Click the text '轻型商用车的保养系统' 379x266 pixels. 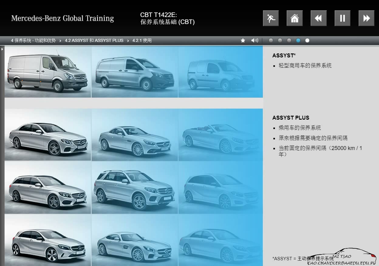point(305,66)
